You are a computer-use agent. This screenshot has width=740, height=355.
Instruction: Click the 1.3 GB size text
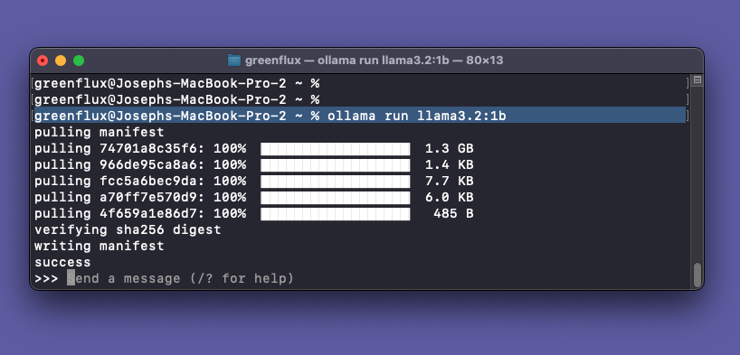pyautogui.click(x=449, y=149)
